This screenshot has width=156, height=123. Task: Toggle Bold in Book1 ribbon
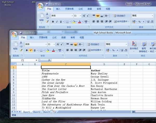click(x=53, y=22)
